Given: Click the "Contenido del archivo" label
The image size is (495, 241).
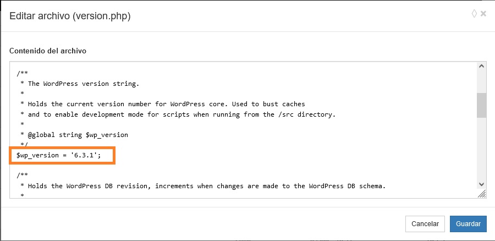Looking at the screenshot, I should click(x=48, y=51).
